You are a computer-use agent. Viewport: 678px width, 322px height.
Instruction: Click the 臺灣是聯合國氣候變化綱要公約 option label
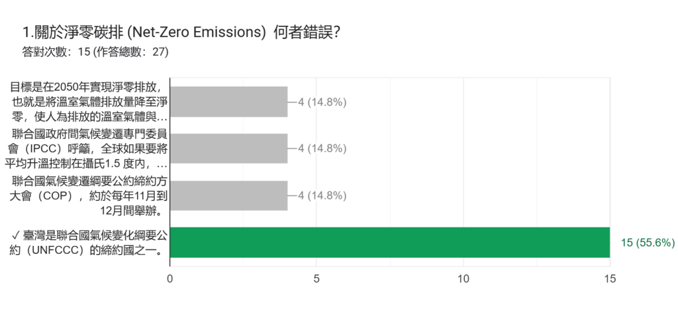coord(89,242)
